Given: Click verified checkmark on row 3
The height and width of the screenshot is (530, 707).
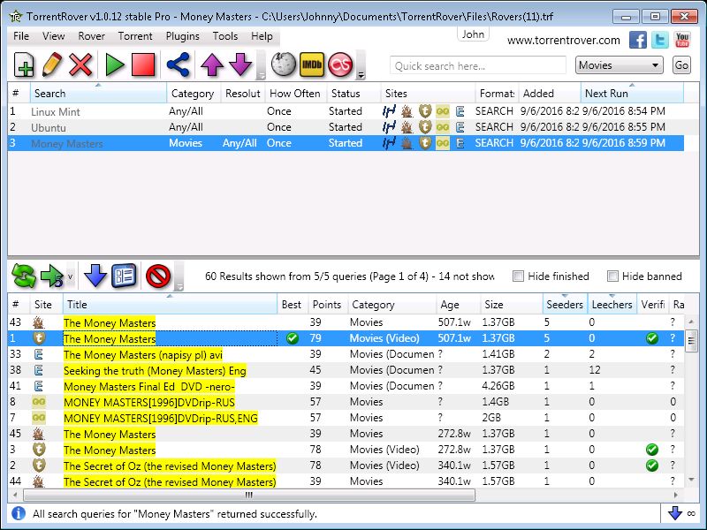Looking at the screenshot, I should 652,450.
